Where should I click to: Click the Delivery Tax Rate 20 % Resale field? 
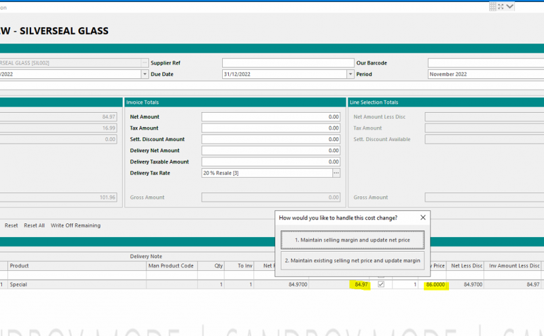(267, 173)
